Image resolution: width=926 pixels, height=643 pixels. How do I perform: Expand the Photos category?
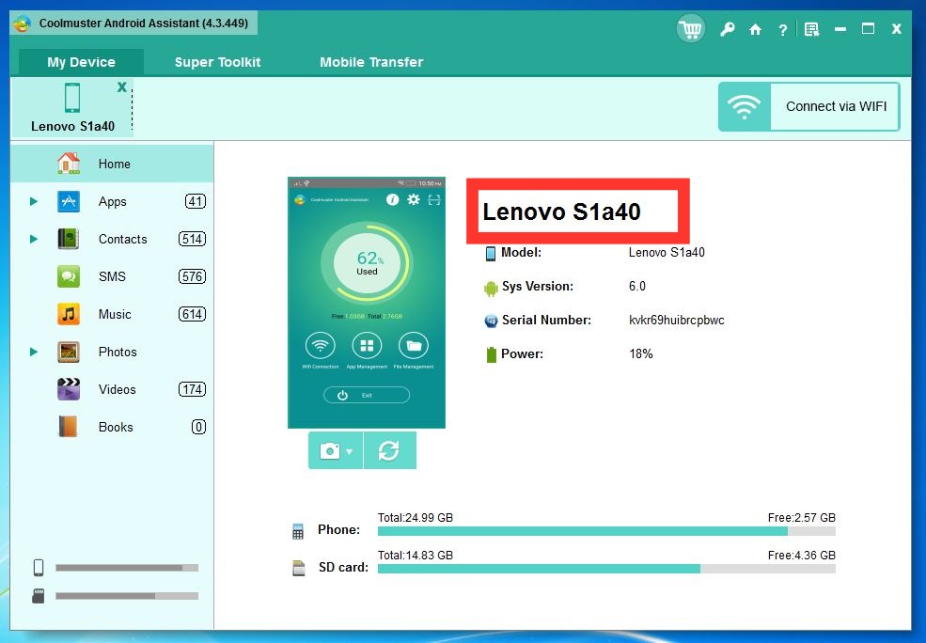pos(34,352)
